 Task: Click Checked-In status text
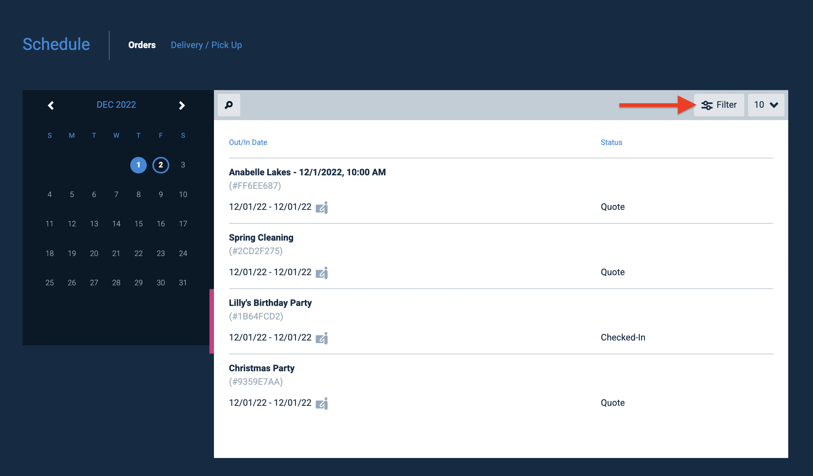pos(623,337)
